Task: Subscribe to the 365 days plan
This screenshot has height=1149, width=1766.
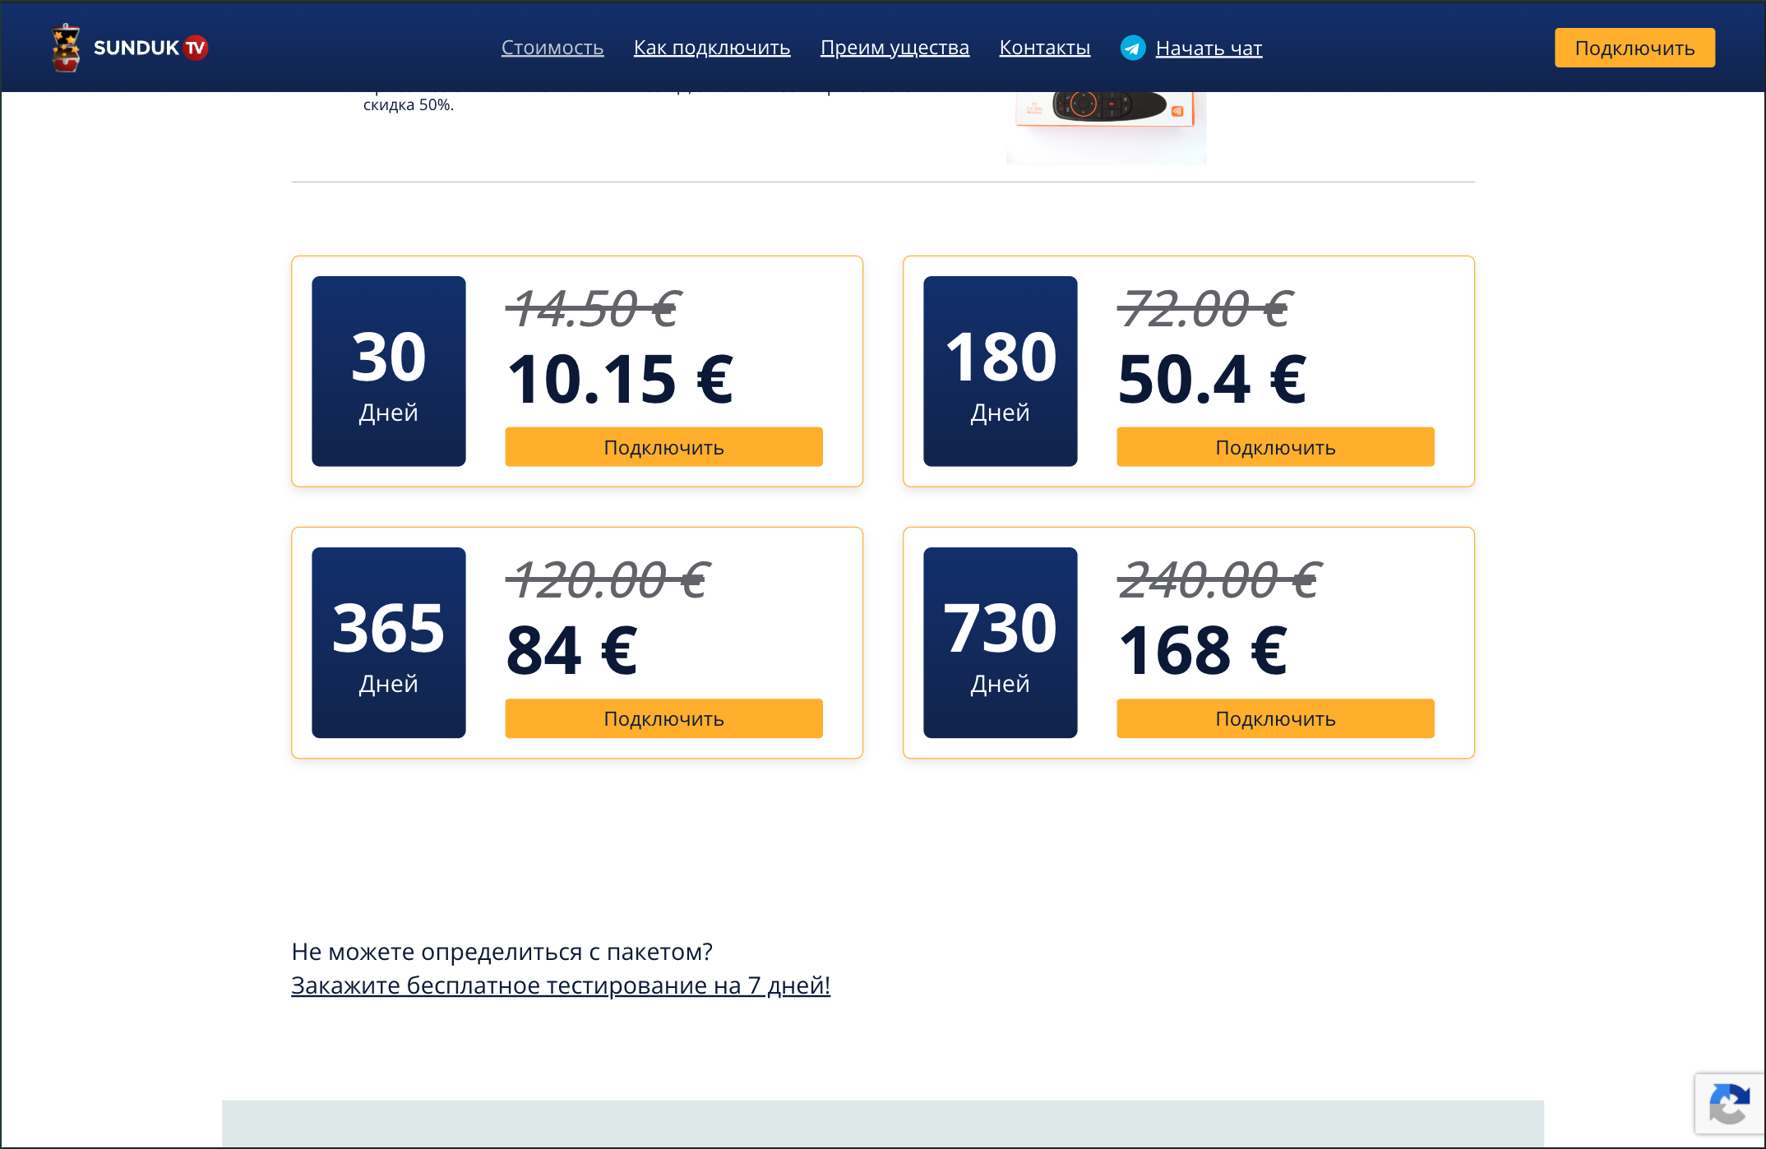Action: tap(663, 718)
